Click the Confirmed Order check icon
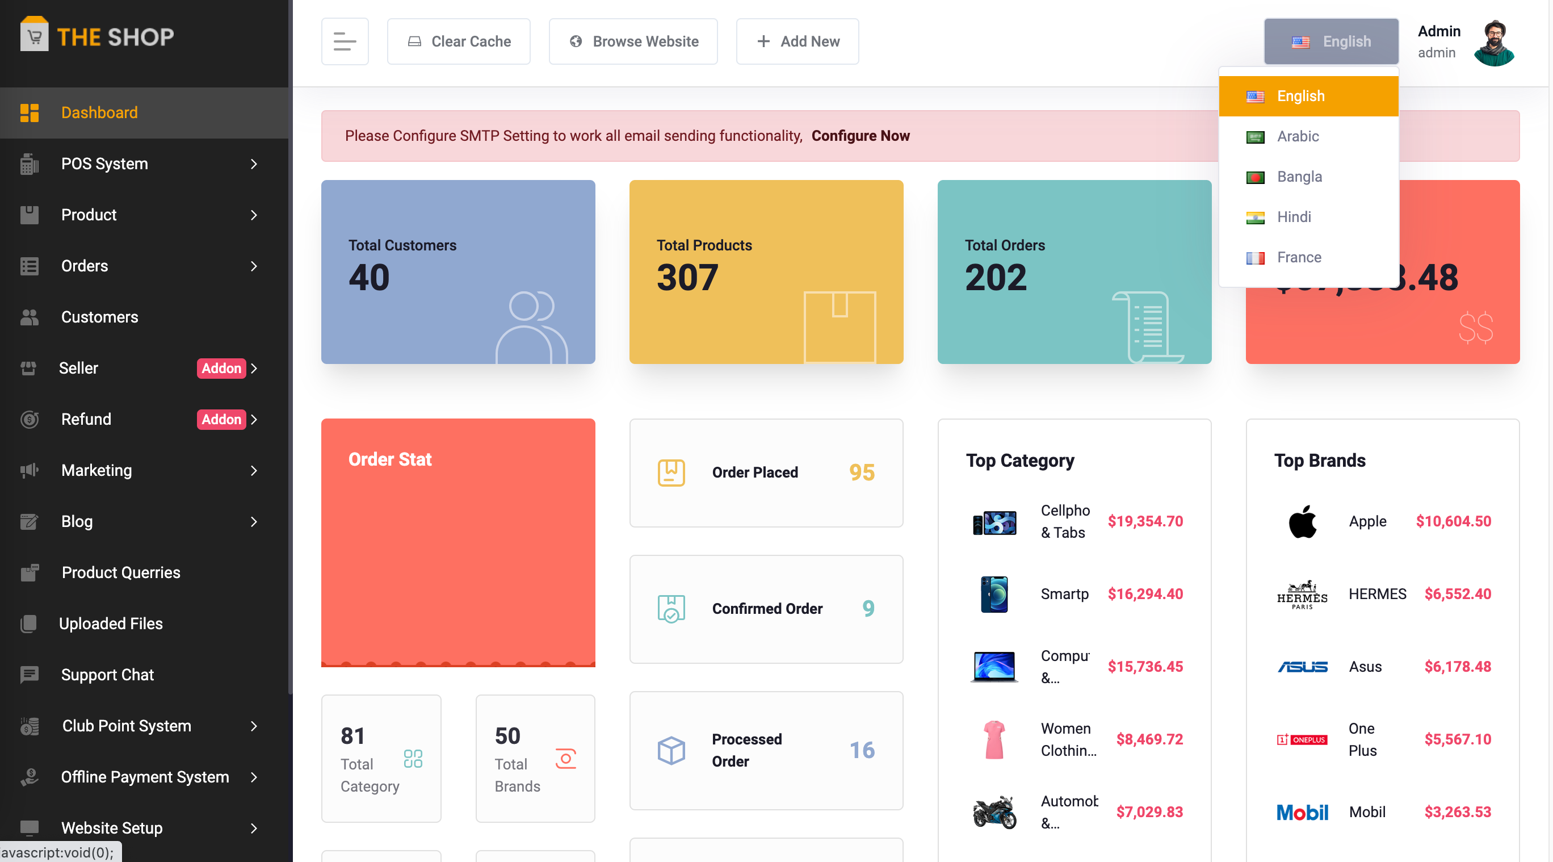This screenshot has width=1553, height=862. [671, 609]
